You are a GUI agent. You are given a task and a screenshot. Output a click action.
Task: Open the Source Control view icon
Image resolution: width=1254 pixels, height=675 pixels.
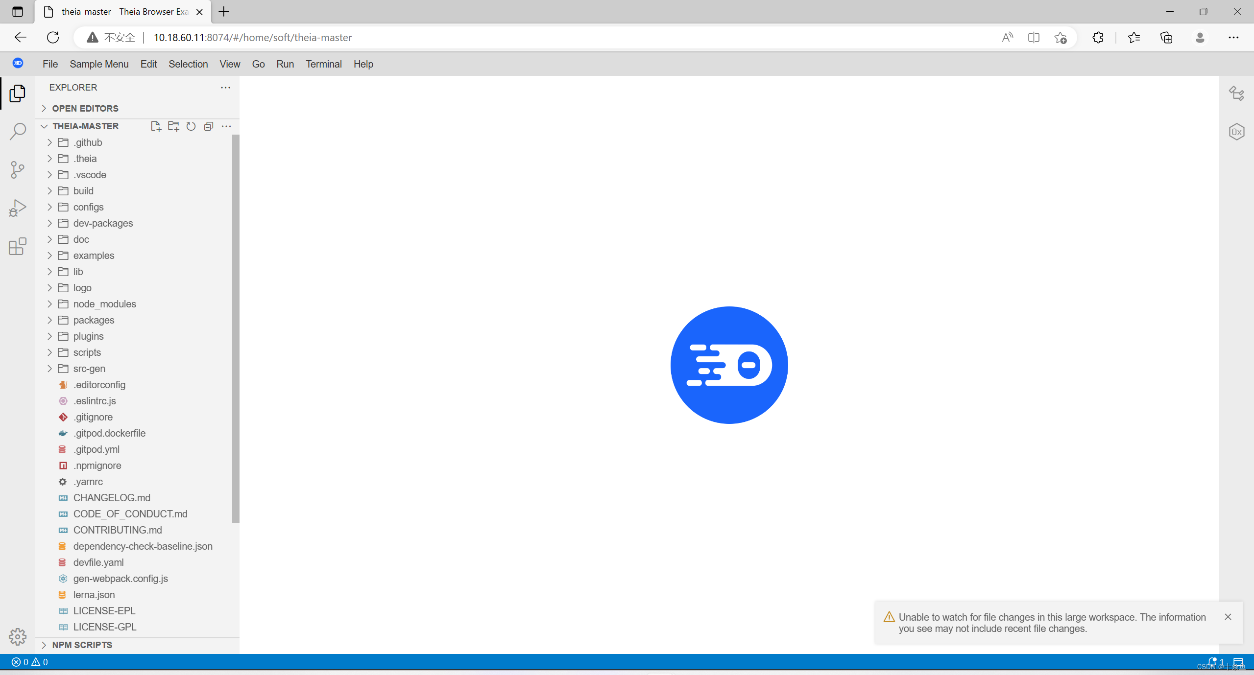[18, 169]
